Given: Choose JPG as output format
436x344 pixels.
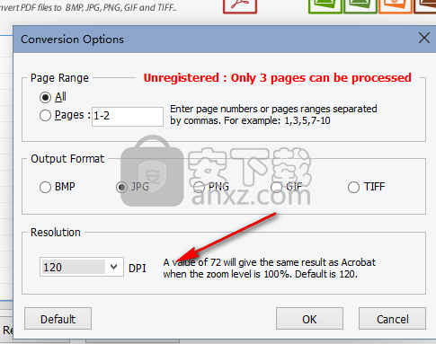Looking at the screenshot, I should click(121, 188).
